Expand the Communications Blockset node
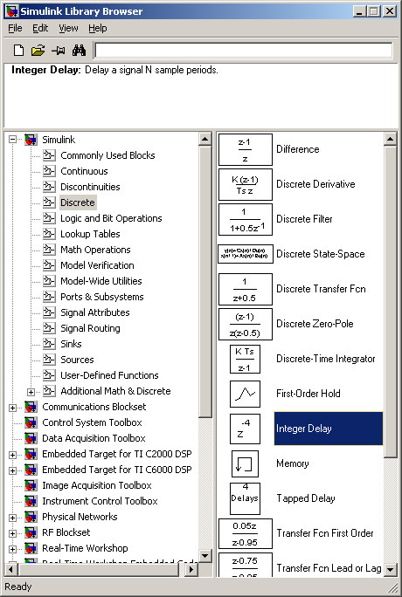402x597 pixels. tap(12, 408)
